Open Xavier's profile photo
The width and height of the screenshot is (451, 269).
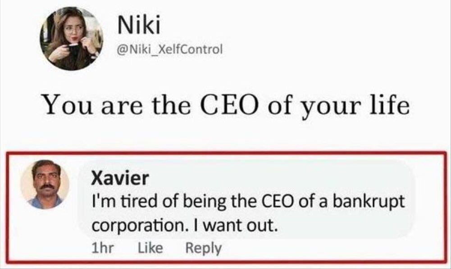[x=45, y=184]
